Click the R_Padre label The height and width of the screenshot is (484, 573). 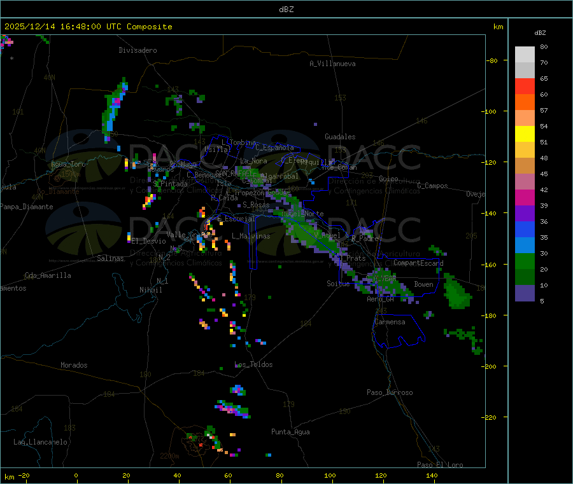[365, 239]
